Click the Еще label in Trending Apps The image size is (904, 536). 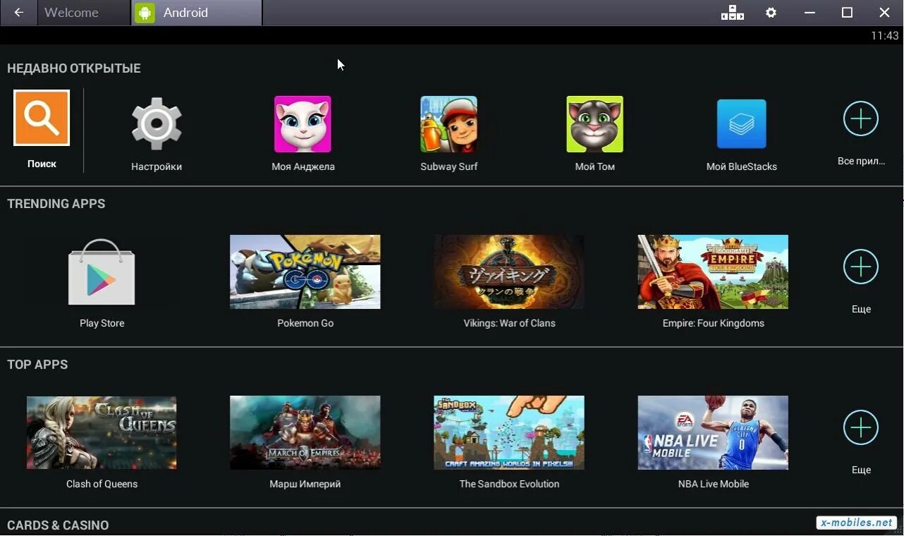pos(861,310)
